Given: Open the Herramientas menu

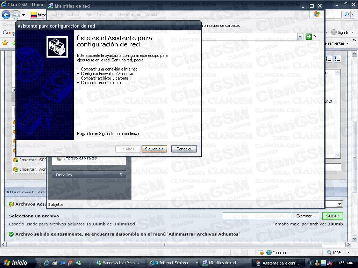Looking at the screenshot, I should [x=129, y=14].
